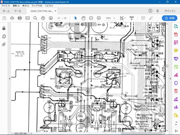This screenshot has width=180, height=135.
Task: Open the attachments paperclip panel
Action: (x=4, y=44)
